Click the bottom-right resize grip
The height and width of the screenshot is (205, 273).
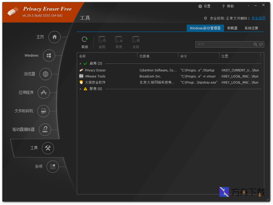point(267,199)
